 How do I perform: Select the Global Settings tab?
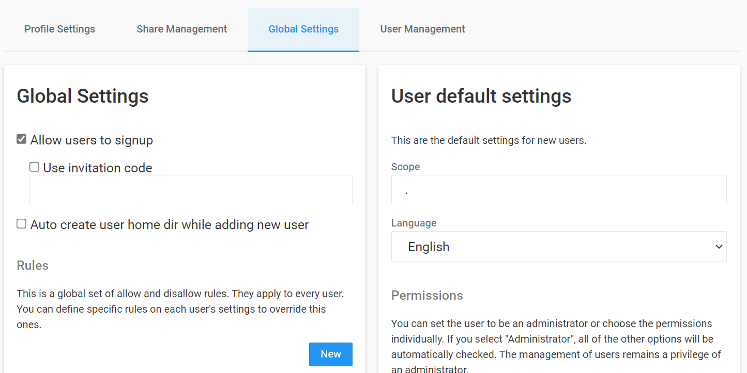[303, 29]
